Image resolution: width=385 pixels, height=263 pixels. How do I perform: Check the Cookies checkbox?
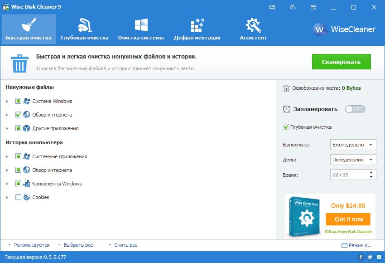point(19,197)
